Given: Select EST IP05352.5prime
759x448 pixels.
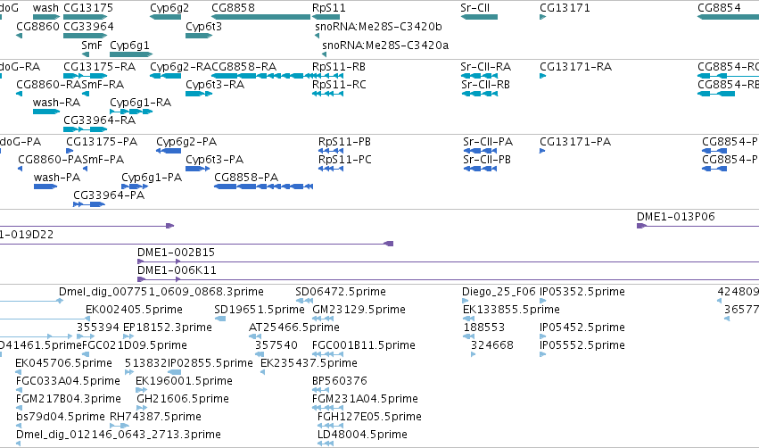Looking at the screenshot, I should coord(582,292).
